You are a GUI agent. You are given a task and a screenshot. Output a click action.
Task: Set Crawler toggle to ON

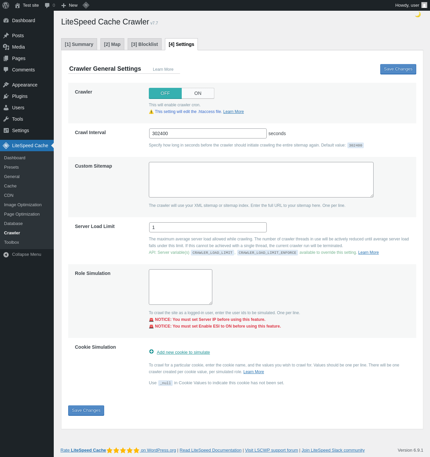[x=198, y=93]
